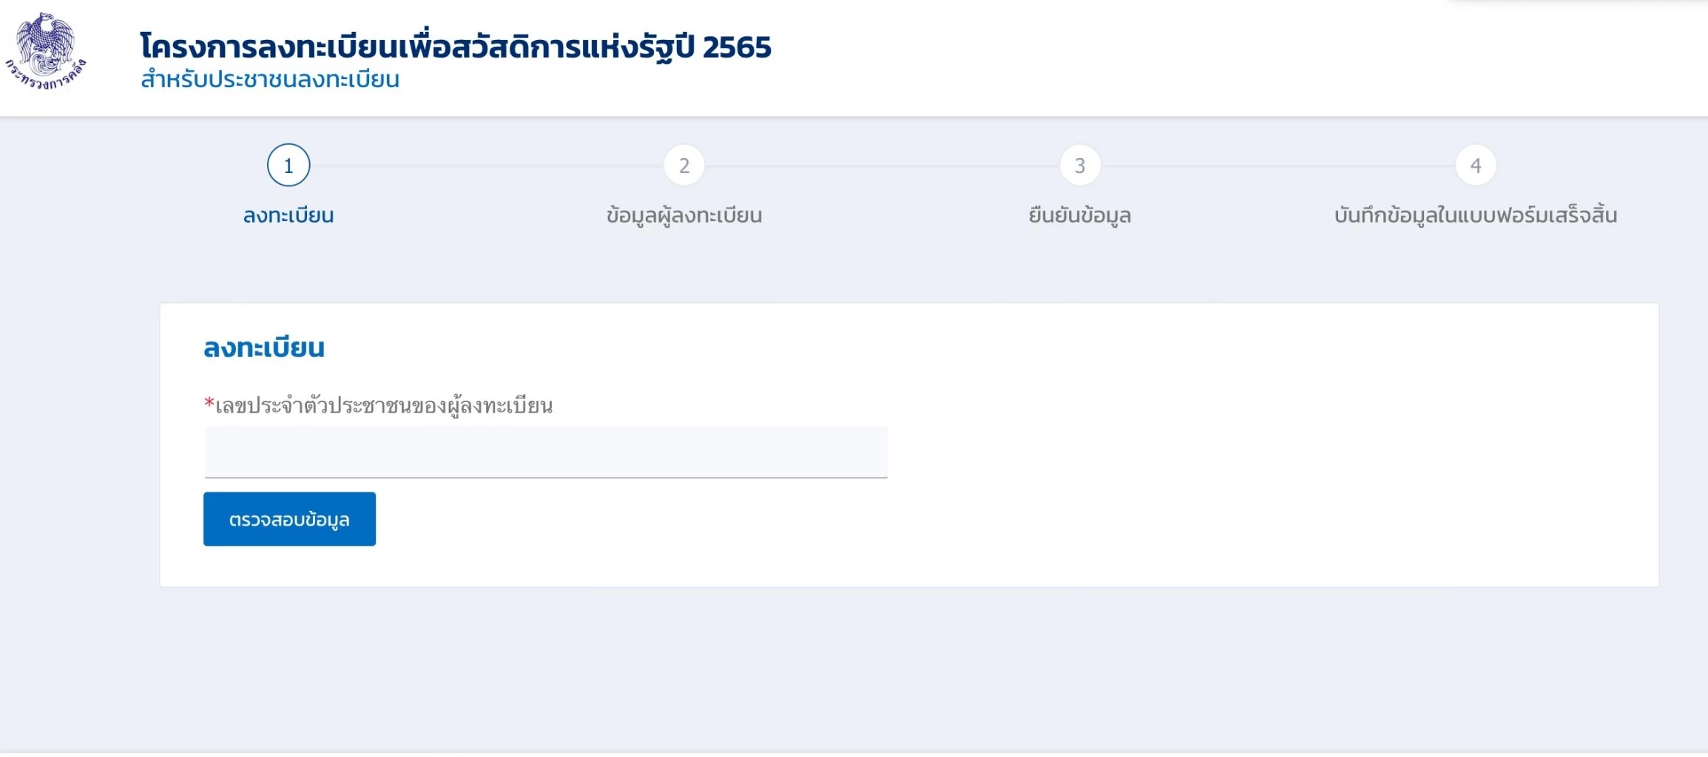Click the red required-field asterisk
The height and width of the screenshot is (757, 1708).
point(209,403)
